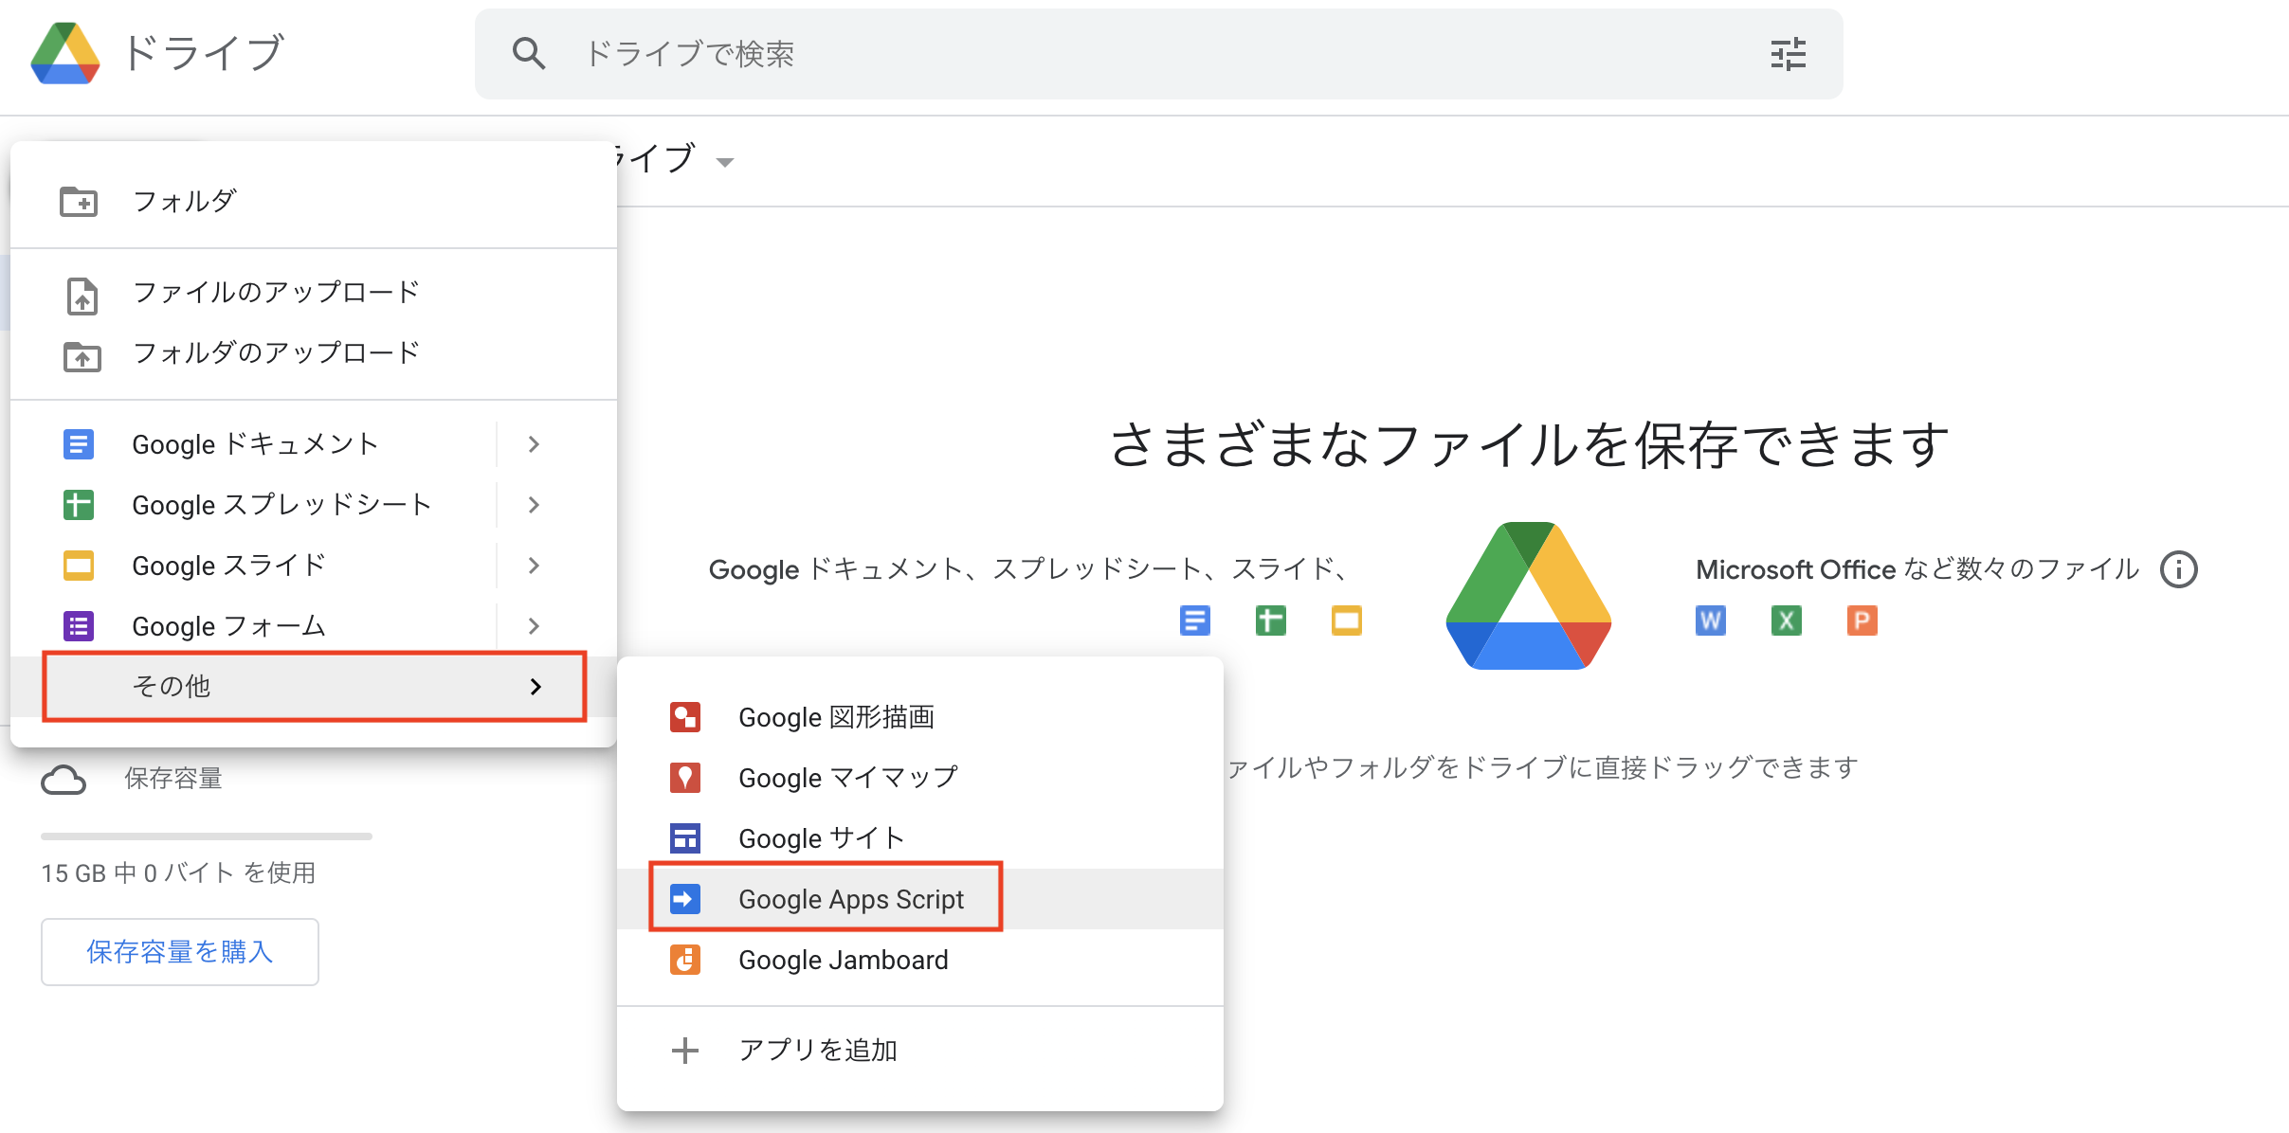Click the Google マイマップ icon
2289x1133 pixels.
click(684, 777)
